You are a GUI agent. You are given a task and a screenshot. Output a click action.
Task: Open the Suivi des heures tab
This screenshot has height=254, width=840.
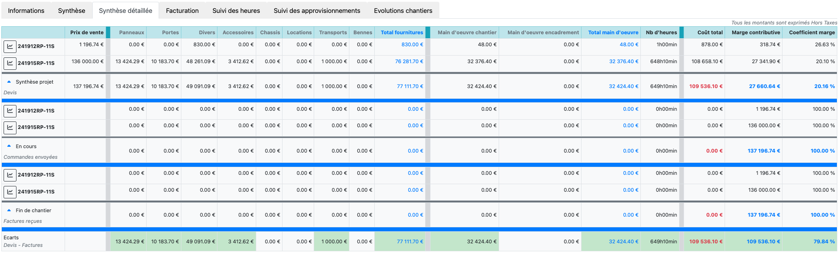(236, 11)
